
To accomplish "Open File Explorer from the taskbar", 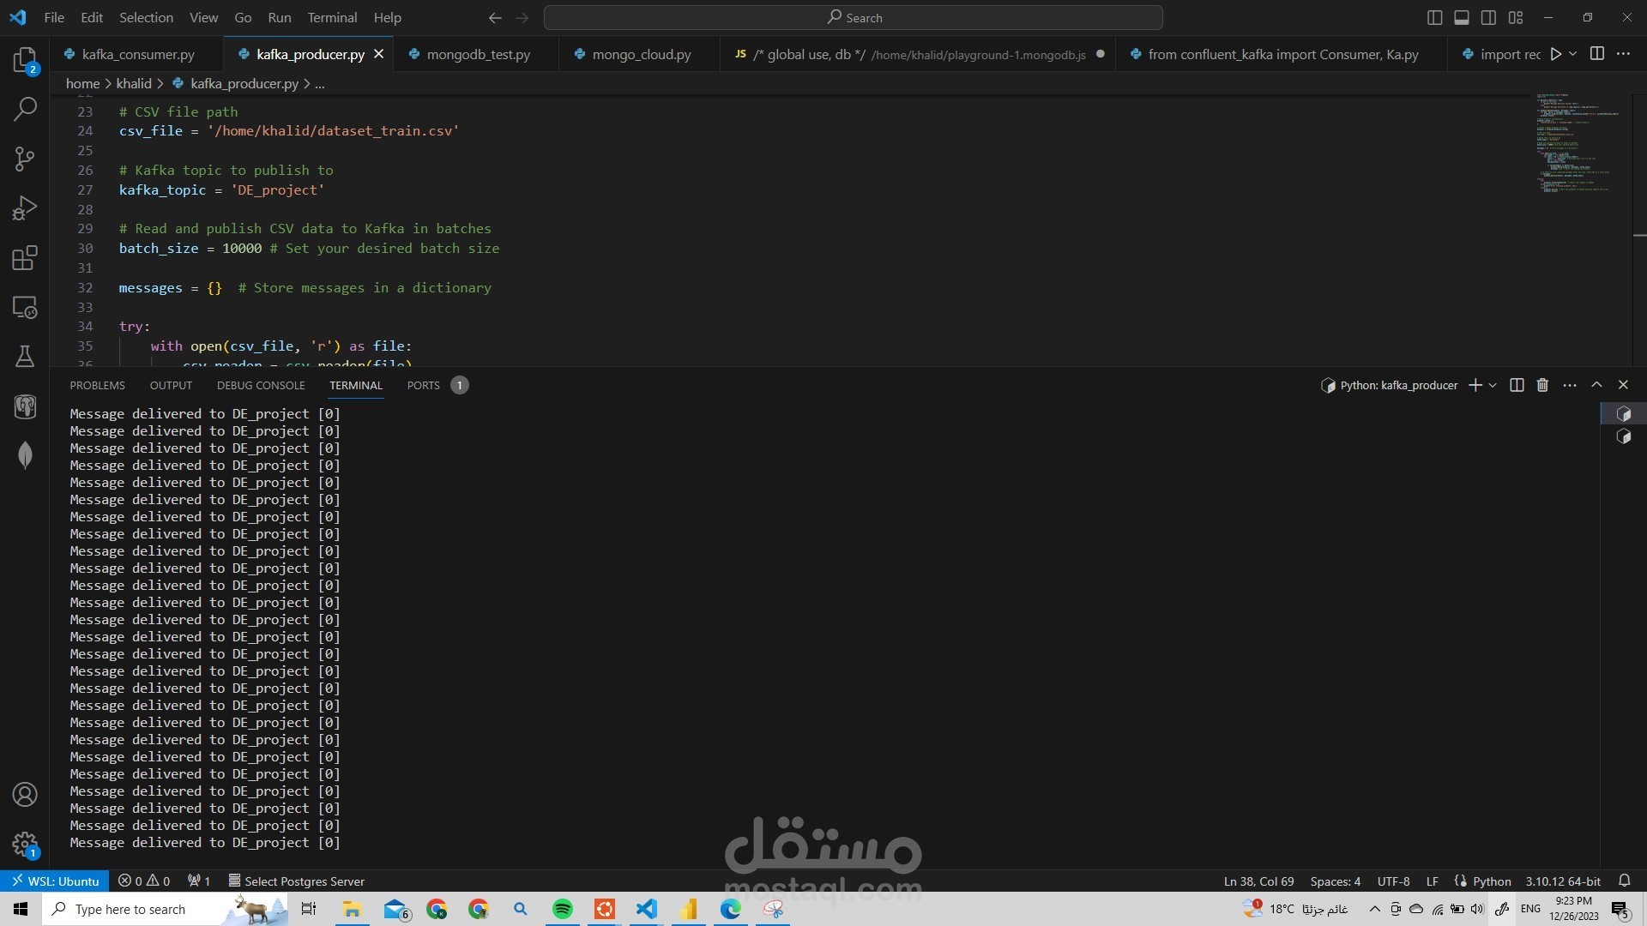I will (352, 909).
